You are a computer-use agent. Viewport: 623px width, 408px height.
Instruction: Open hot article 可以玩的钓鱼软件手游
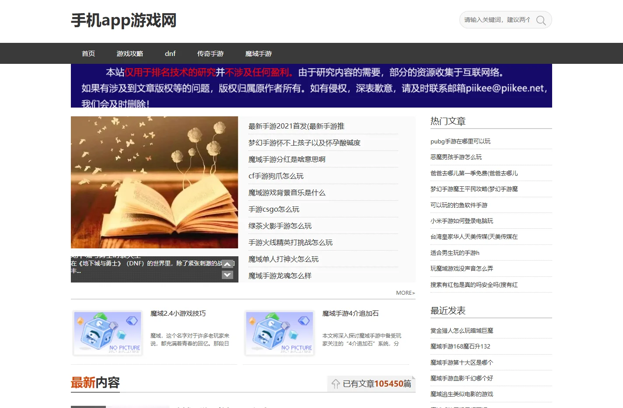[459, 205]
